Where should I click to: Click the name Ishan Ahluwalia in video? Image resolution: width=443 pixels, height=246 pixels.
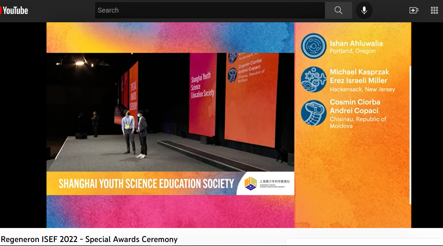pos(356,43)
